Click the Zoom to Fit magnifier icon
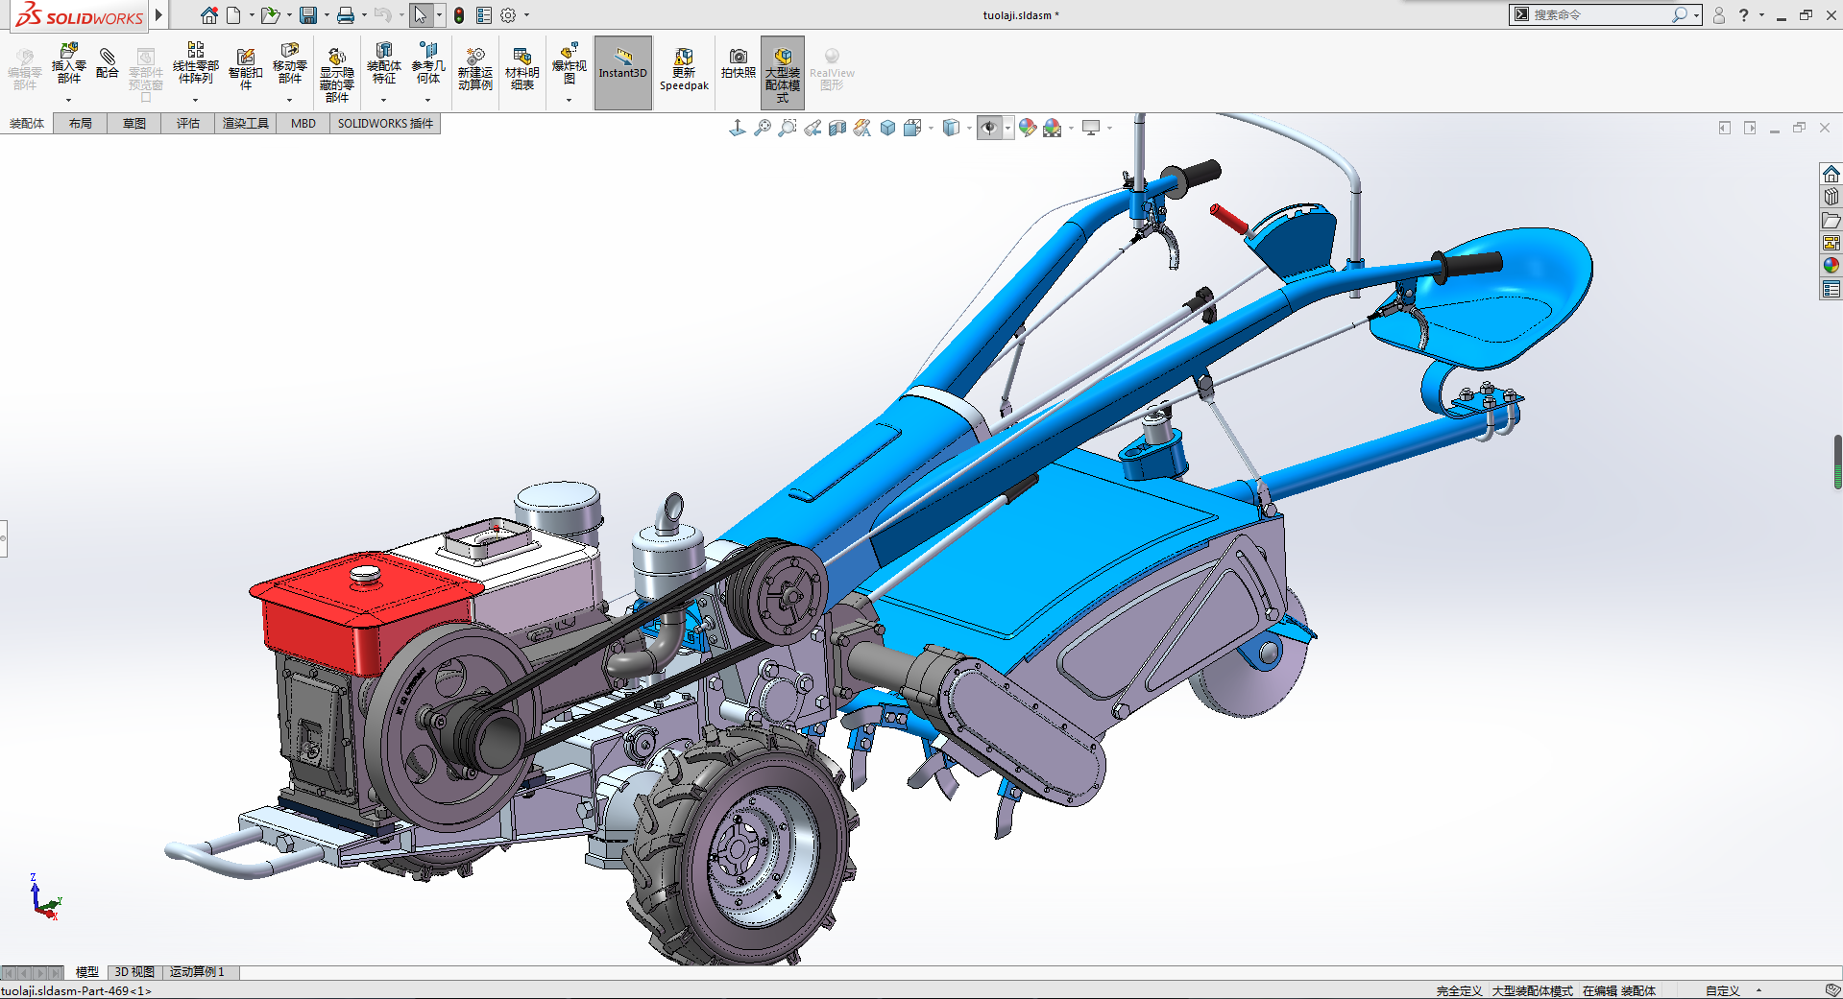Image resolution: width=1843 pixels, height=999 pixels. (x=763, y=128)
